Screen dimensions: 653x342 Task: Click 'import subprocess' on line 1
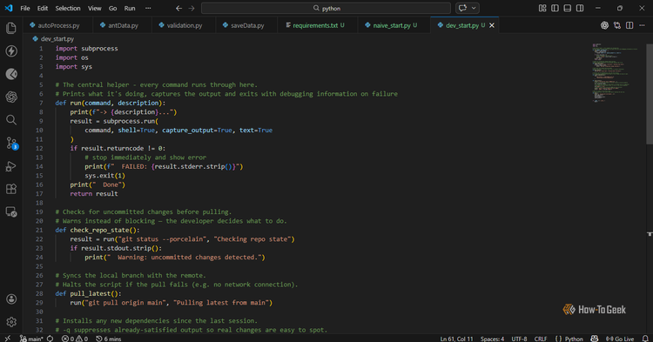(86, 49)
